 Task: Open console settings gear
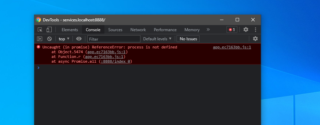click(x=255, y=39)
